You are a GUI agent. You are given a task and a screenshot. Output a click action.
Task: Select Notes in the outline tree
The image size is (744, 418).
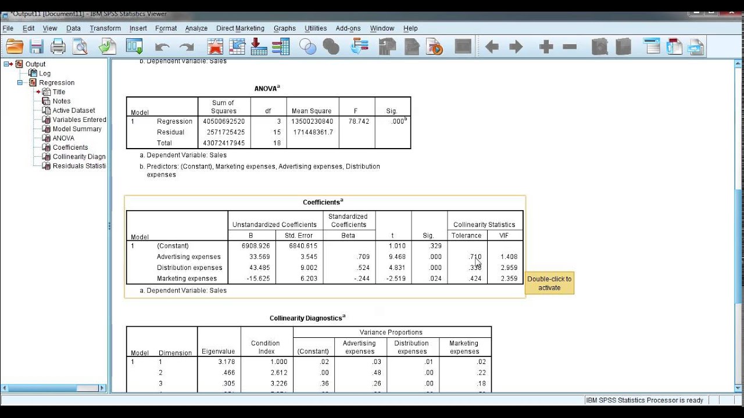coord(62,101)
